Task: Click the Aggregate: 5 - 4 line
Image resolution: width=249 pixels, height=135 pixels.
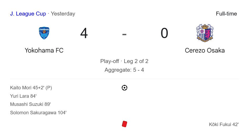Action: (124, 70)
